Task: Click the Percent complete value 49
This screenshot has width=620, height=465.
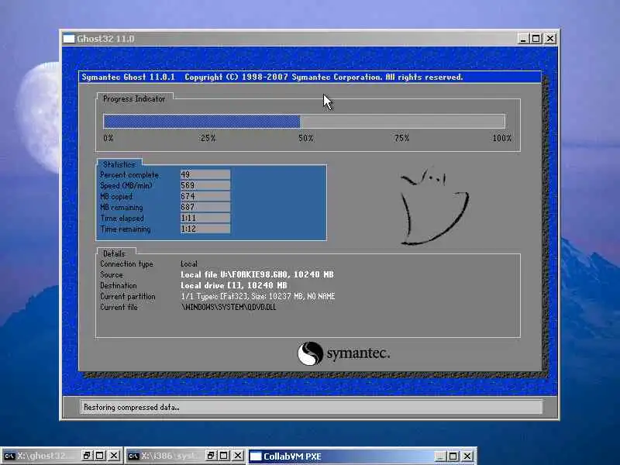Action: (205, 174)
